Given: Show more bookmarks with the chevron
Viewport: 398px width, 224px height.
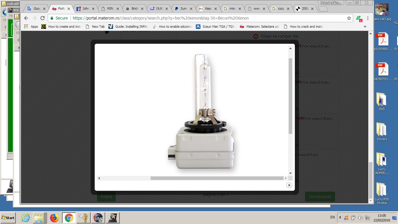Looking at the screenshot, I should pos(365,27).
